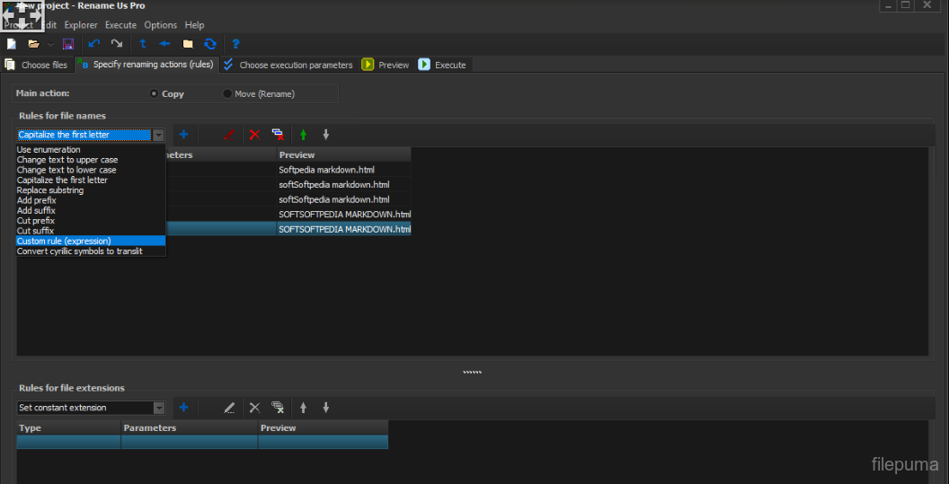Click the Refresh icon in main toolbar

tap(210, 43)
